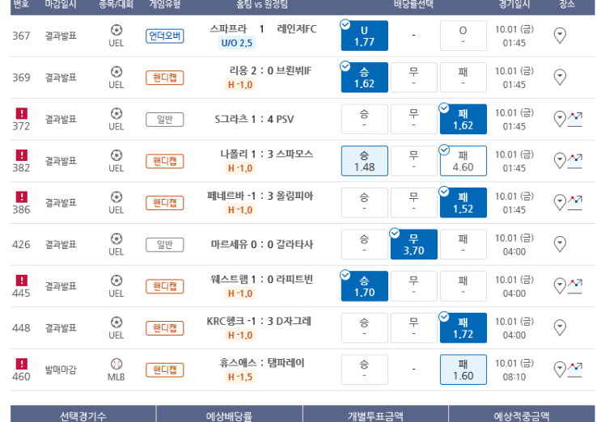Open venue pin icon for match 367
The height and width of the screenshot is (422, 601).
[560, 36]
